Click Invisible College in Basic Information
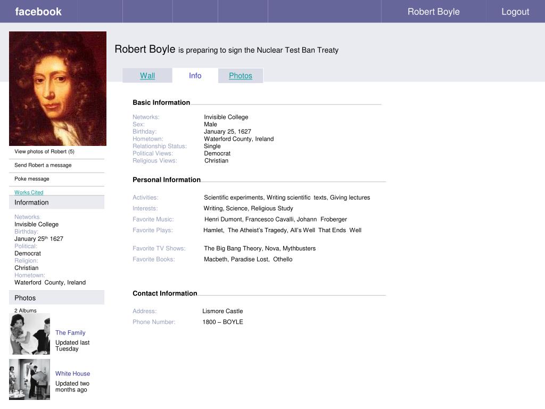This screenshot has width=545, height=409. coord(226,117)
